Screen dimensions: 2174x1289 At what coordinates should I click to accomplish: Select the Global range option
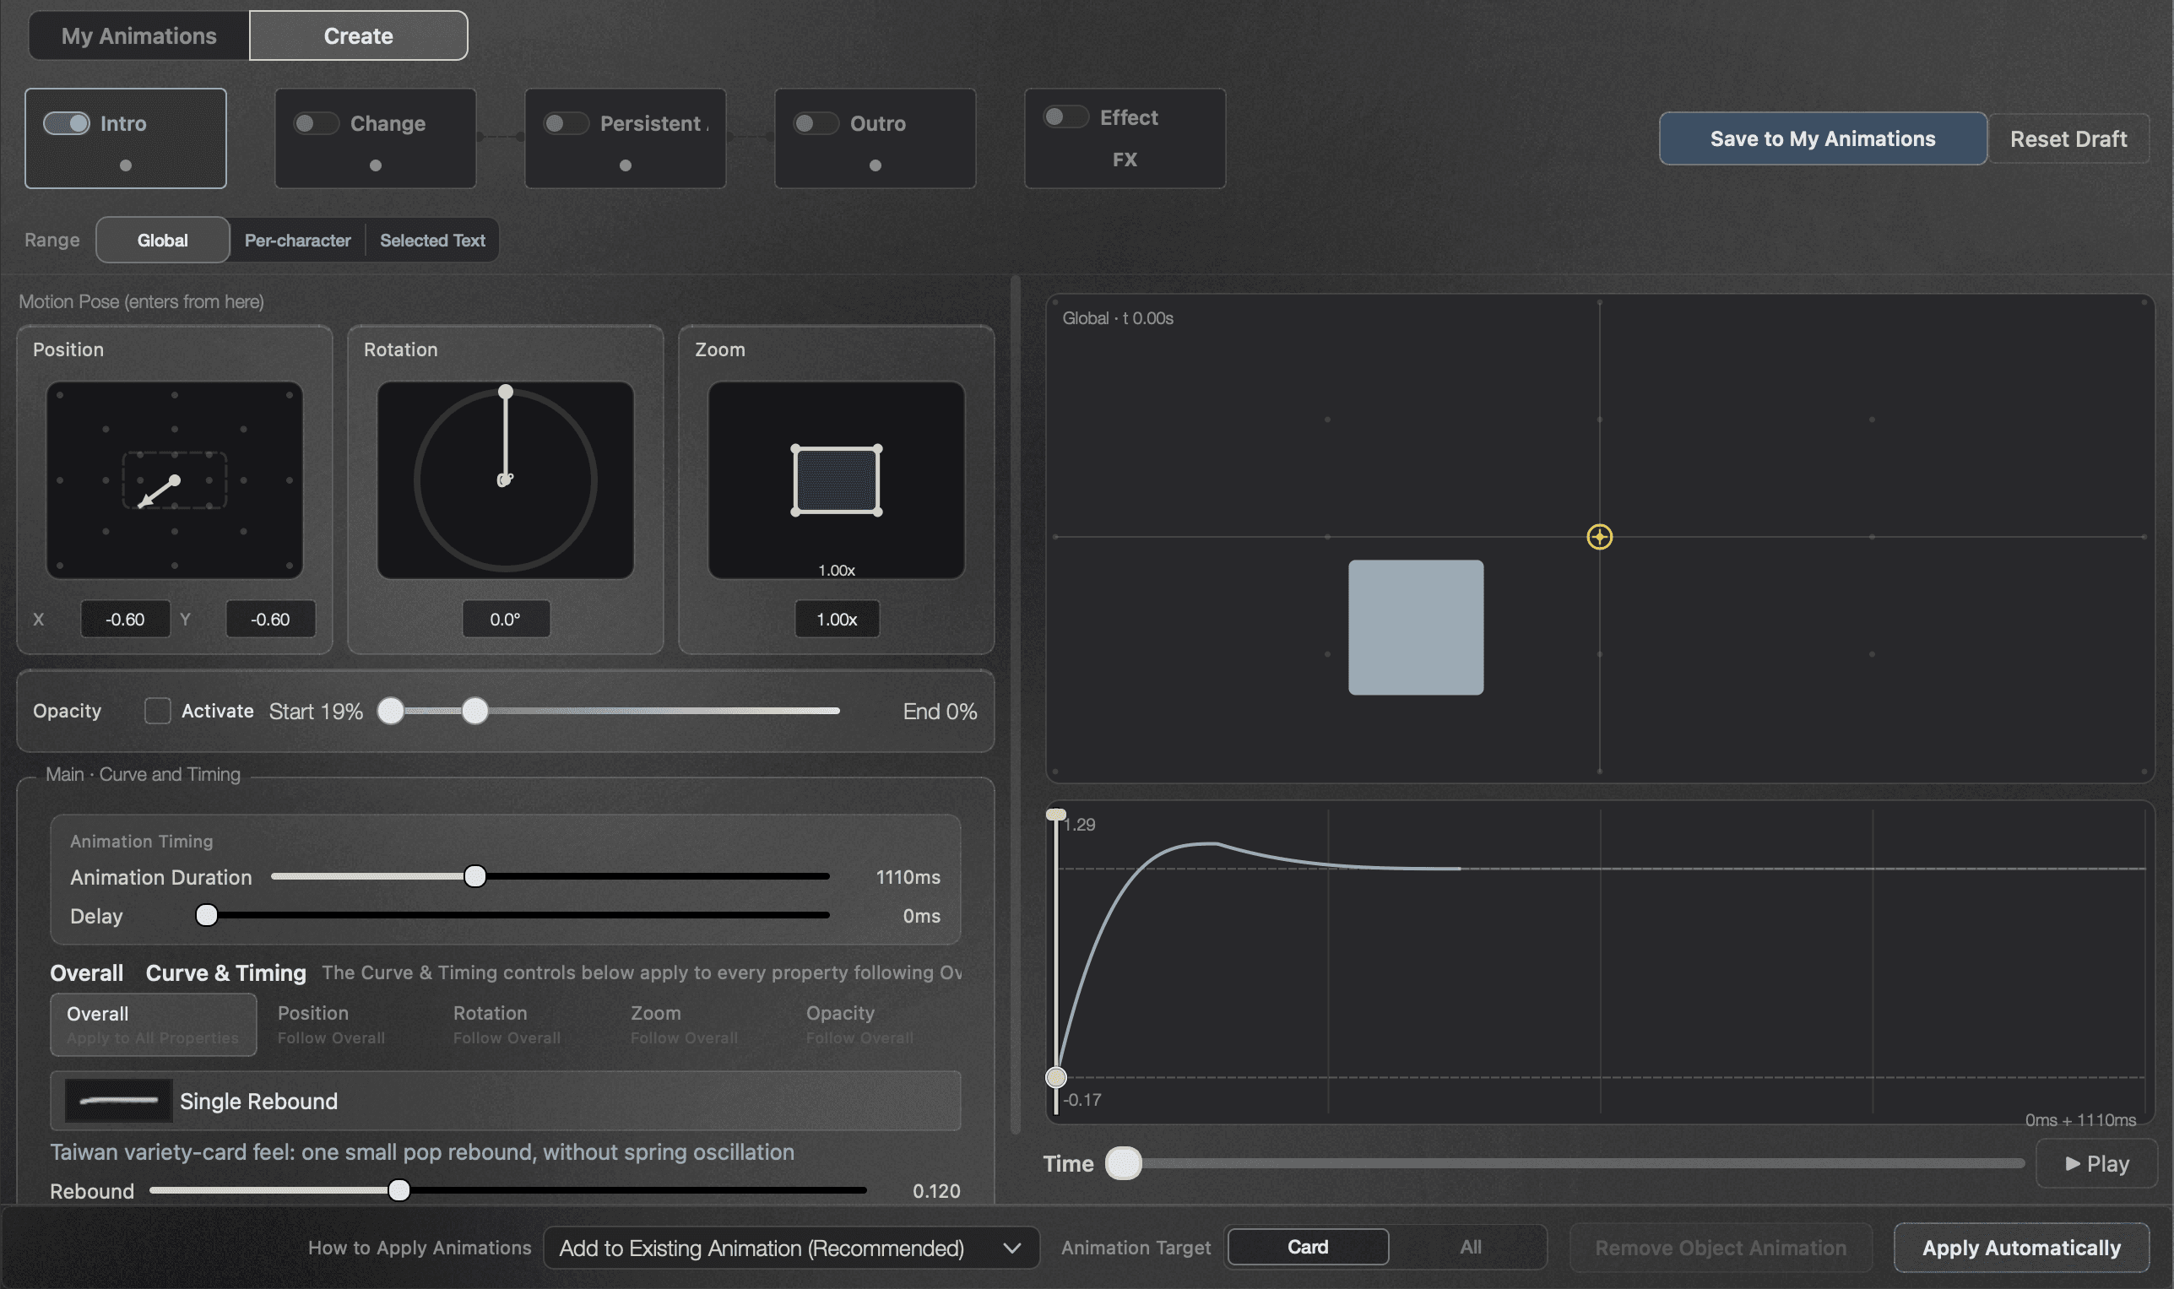pyautogui.click(x=162, y=240)
